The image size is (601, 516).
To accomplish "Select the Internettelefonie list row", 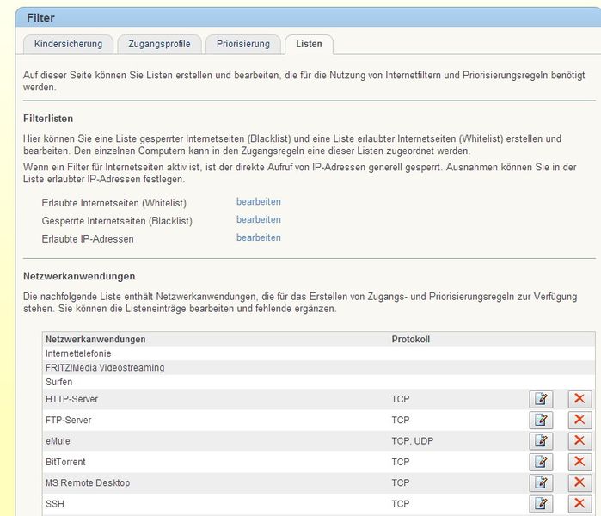I will tap(78, 353).
